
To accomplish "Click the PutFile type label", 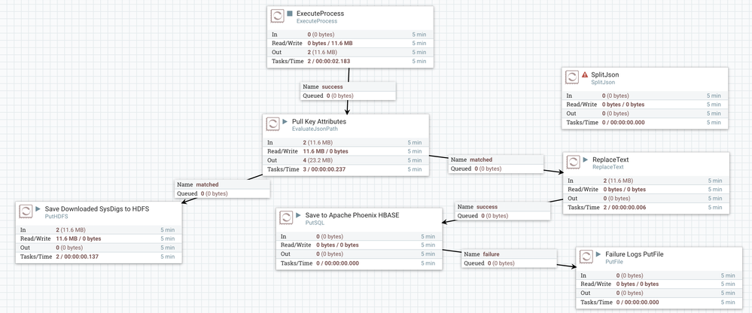I will [613, 262].
